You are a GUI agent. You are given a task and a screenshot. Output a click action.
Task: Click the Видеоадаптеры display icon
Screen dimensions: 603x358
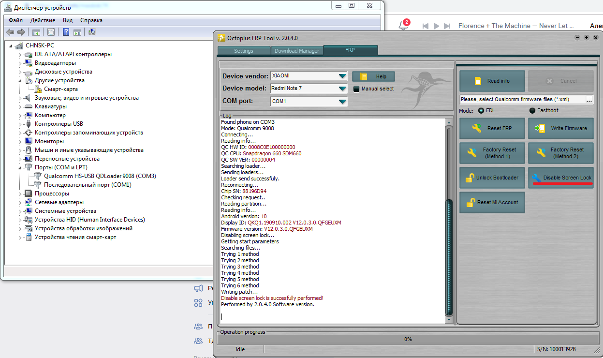tap(29, 63)
